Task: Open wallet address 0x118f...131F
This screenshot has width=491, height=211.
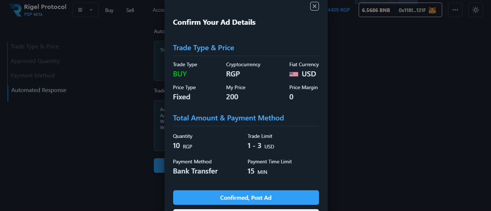Action: coord(412,10)
